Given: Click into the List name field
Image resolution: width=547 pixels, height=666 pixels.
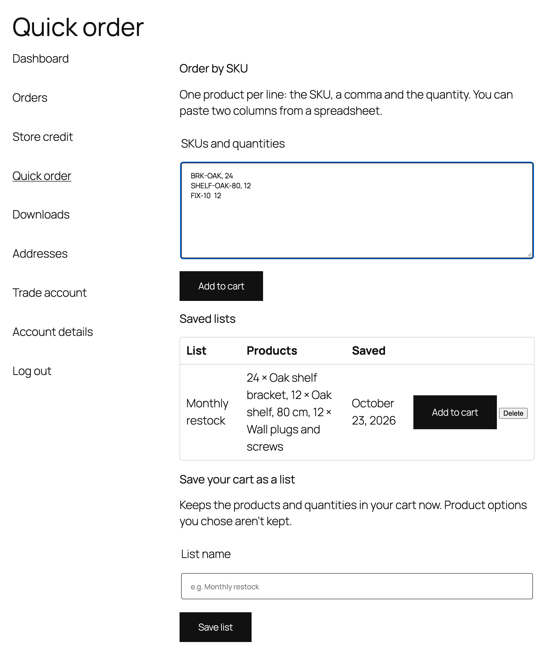Looking at the screenshot, I should (357, 586).
